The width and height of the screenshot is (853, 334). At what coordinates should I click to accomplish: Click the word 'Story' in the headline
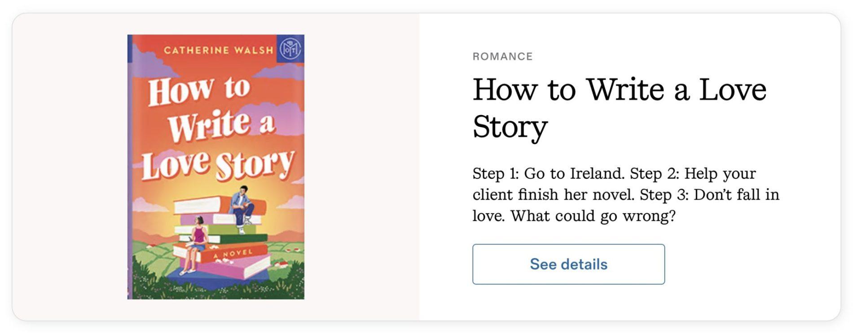pos(510,127)
